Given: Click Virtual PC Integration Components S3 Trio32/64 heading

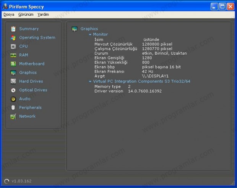Looking at the screenshot, I should pyautogui.click(x=141, y=81).
